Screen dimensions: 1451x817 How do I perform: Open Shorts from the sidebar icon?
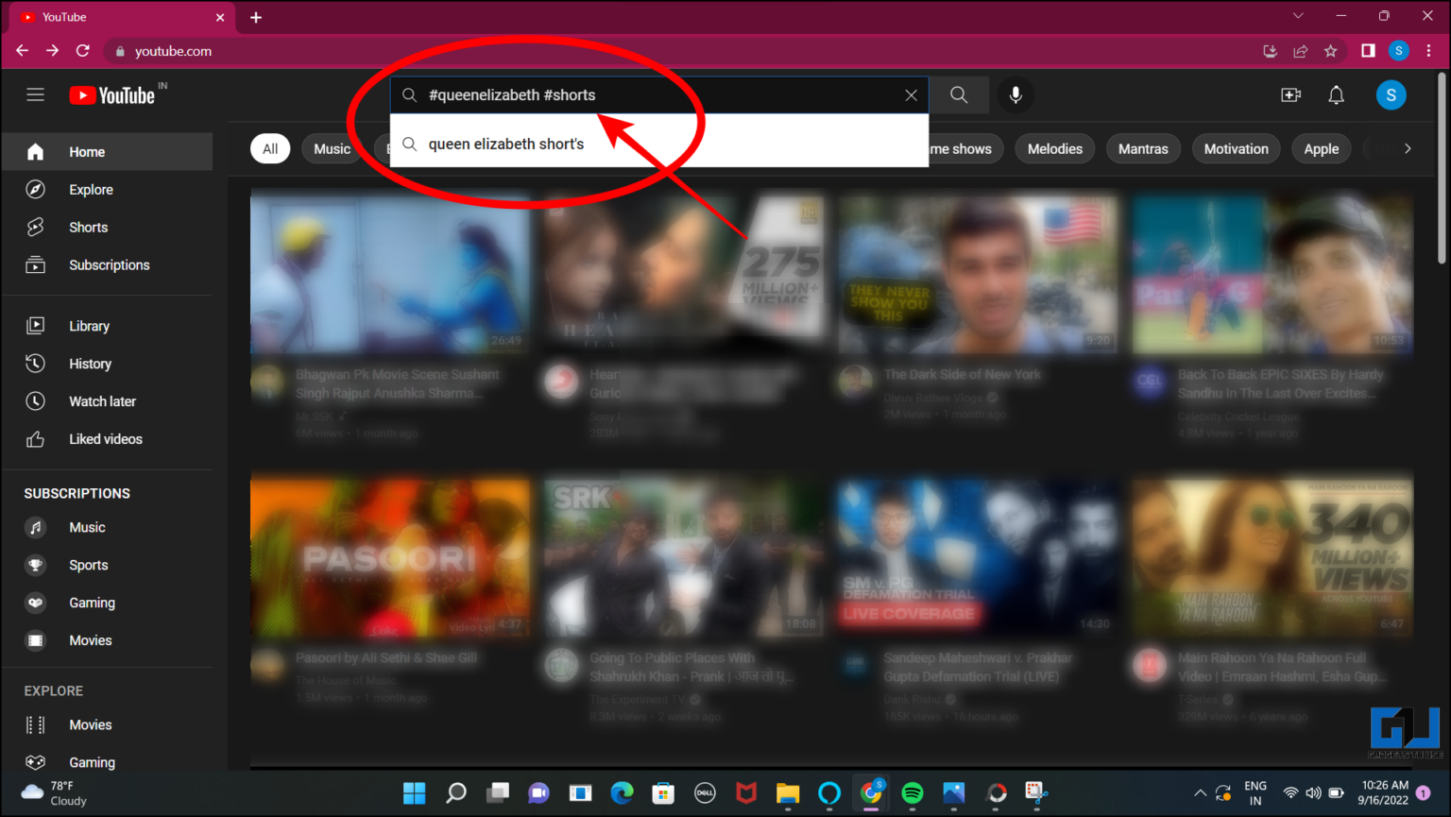coord(35,227)
